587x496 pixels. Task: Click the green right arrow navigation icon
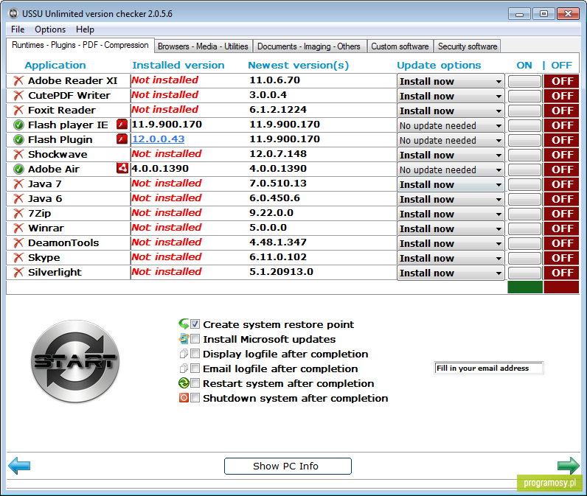tap(569, 466)
